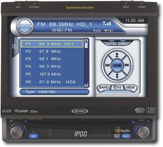Screen dimensions: 163x147
Task: Click the preset list scrollbar thumb
Action: click(86, 45)
